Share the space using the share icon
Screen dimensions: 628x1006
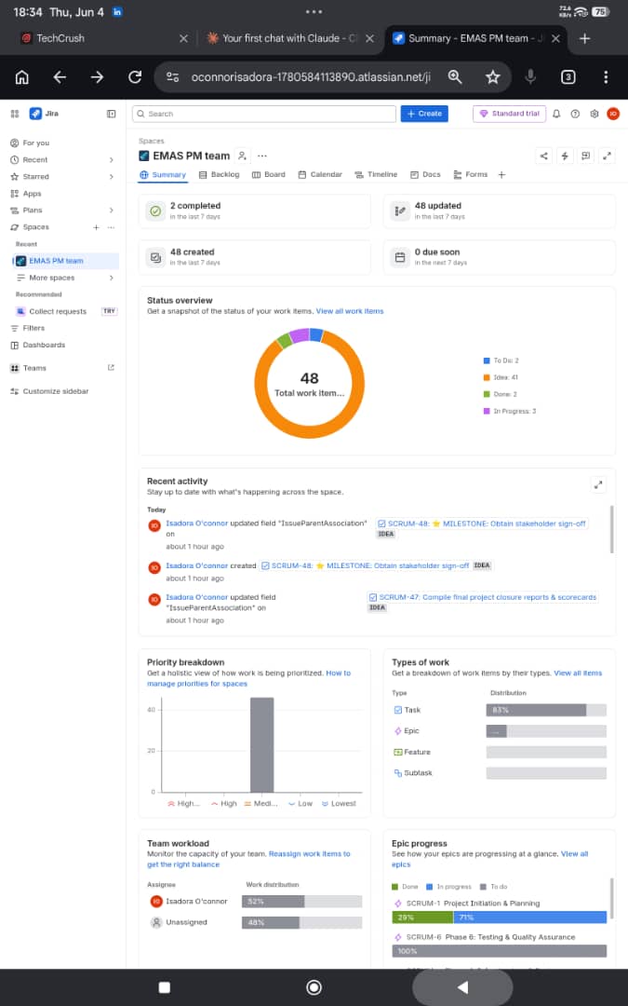[543, 156]
